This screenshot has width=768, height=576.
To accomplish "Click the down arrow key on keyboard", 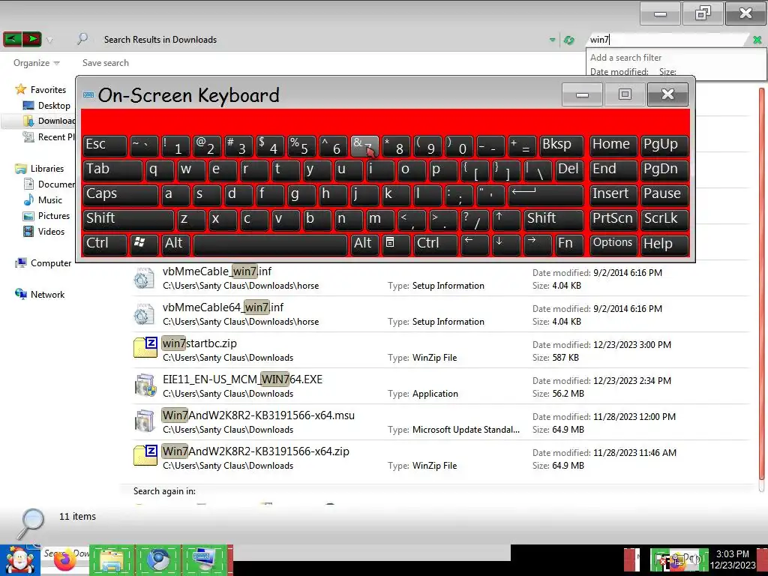I will click(x=506, y=244).
